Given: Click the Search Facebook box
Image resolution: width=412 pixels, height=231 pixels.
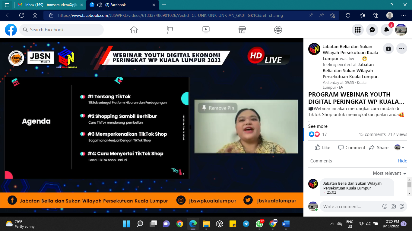Looking at the screenshot, I should tap(62, 30).
